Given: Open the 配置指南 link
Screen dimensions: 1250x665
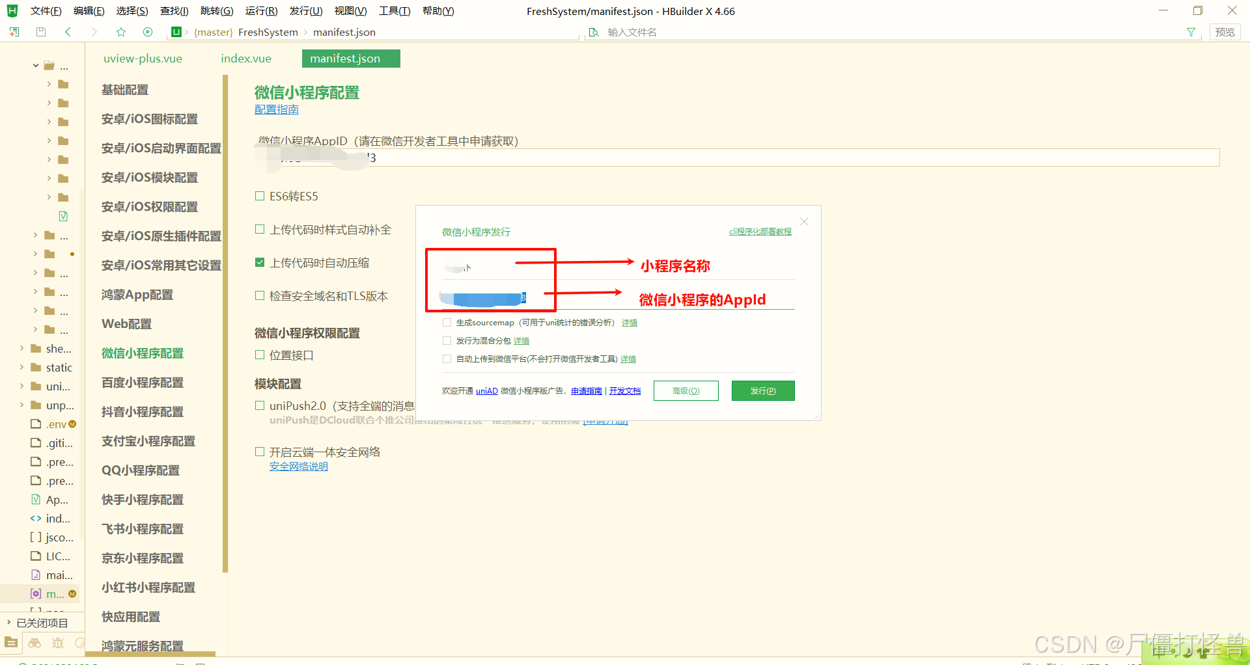Looking at the screenshot, I should (277, 110).
